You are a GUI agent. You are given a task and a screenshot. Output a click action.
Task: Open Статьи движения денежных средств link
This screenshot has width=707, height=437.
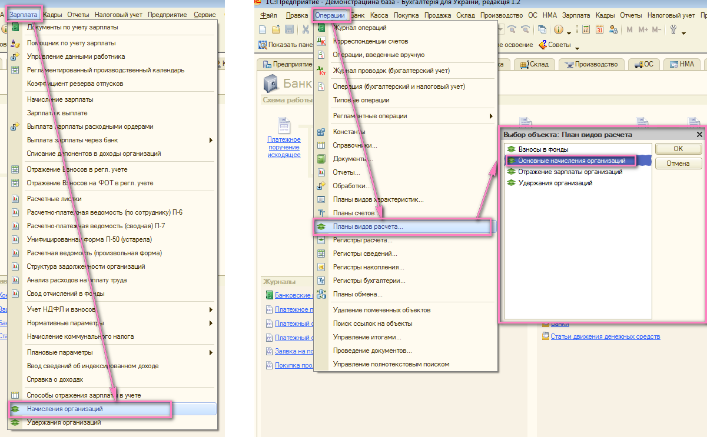coord(605,336)
